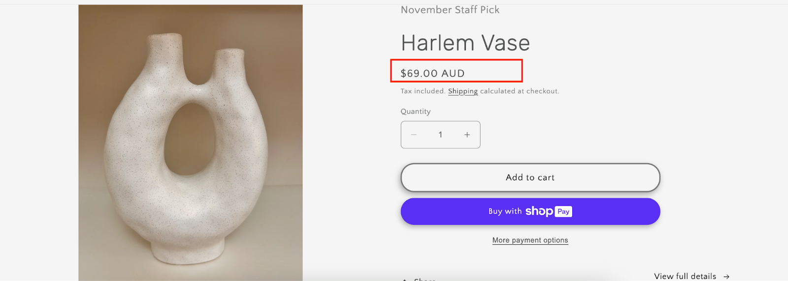The image size is (788, 281).
Task: Buy with Shop Pay
Action: 530,211
